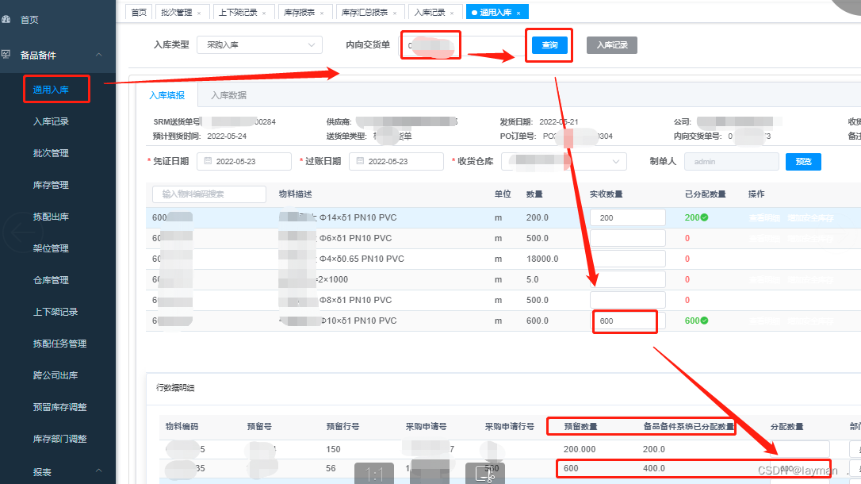
Task: Toggle the 报表 sidebar menu chevron
Action: pos(99,471)
